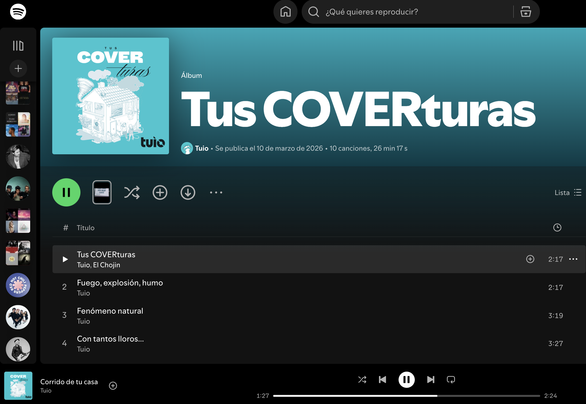Click the plus create playlist button
This screenshot has height=404, width=586.
(x=18, y=68)
